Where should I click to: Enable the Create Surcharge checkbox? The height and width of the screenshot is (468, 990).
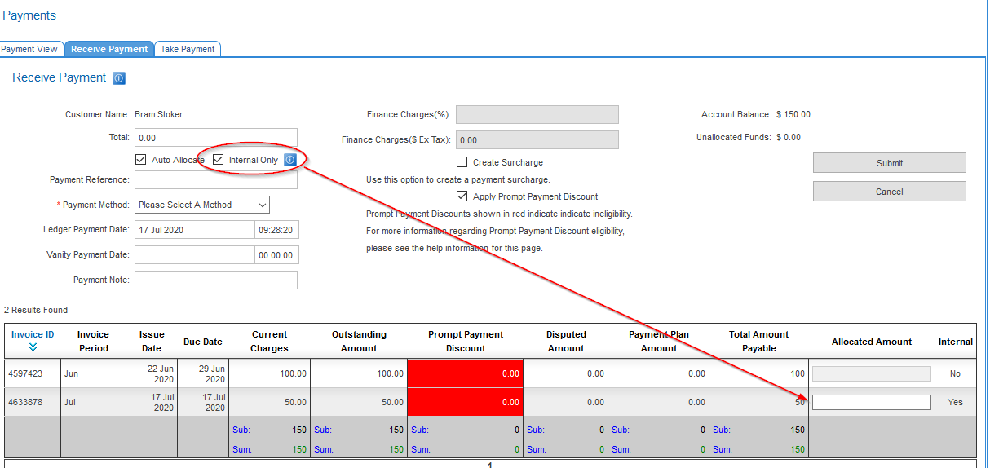(x=462, y=162)
